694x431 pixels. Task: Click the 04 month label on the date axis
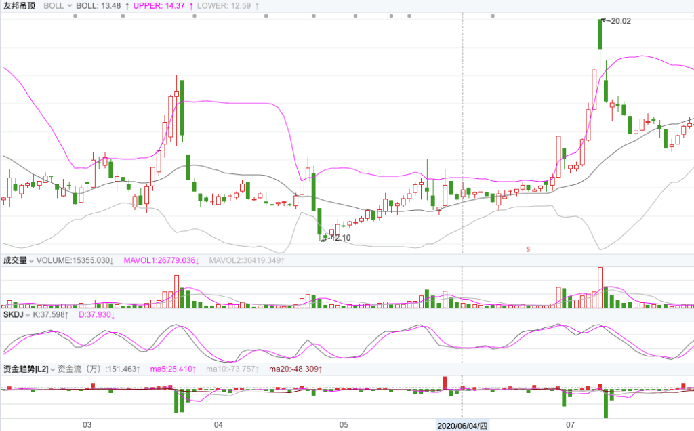[x=218, y=425]
